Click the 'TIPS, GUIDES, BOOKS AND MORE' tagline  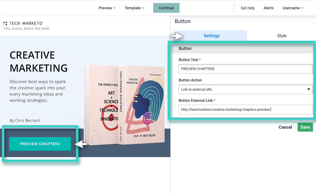pyautogui.click(x=26, y=29)
